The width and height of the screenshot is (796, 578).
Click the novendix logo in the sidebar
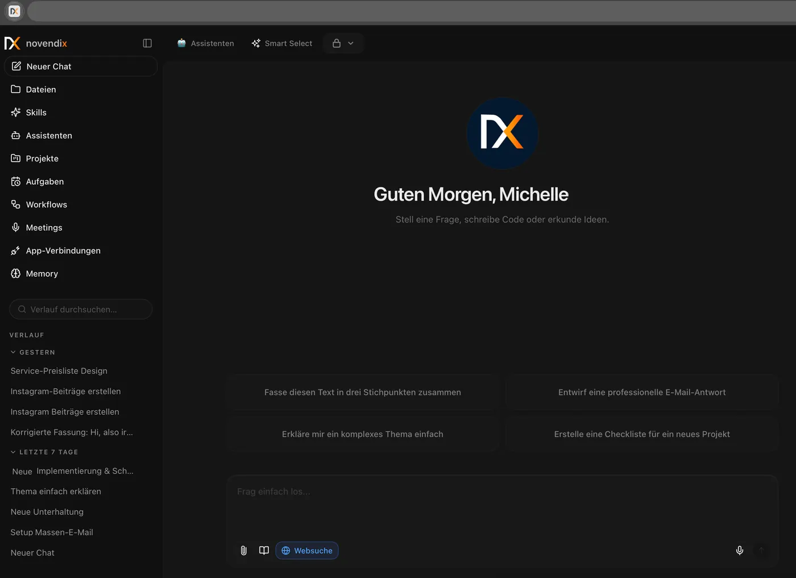point(36,43)
